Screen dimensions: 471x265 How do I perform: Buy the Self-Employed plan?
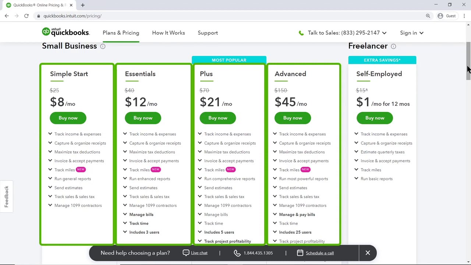pos(375,118)
